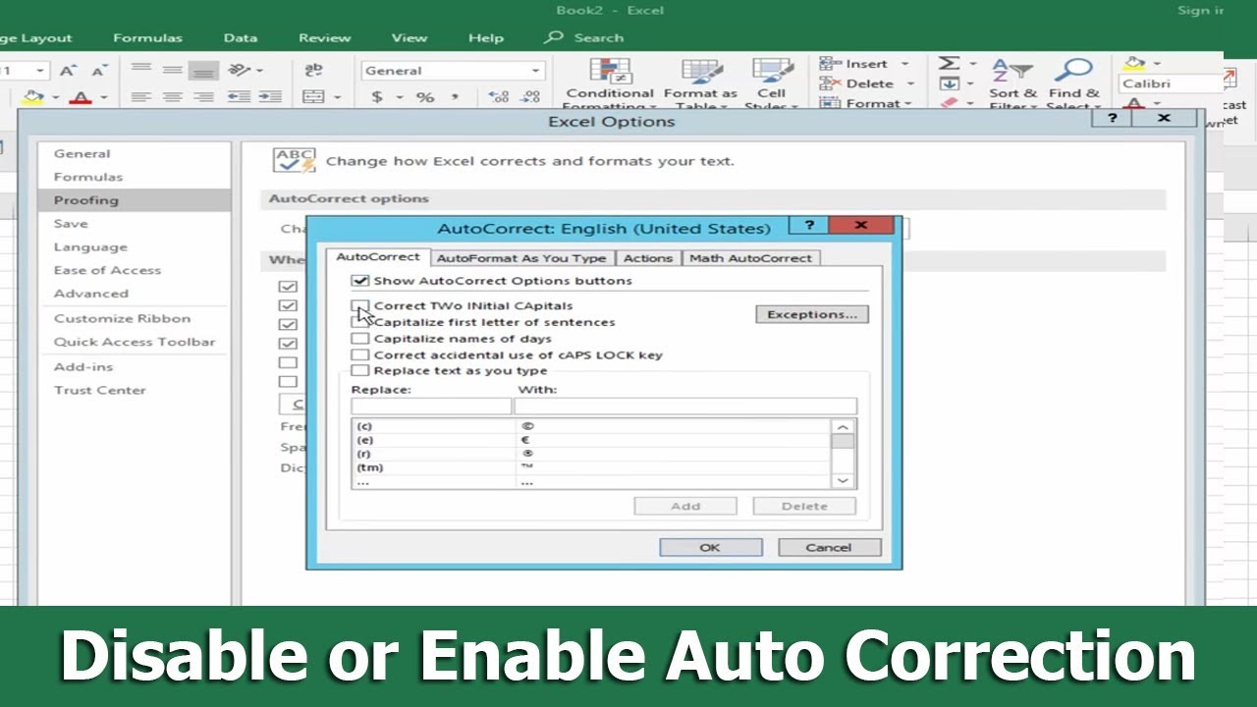Switch to AutoFormat As You Type tab

click(520, 258)
